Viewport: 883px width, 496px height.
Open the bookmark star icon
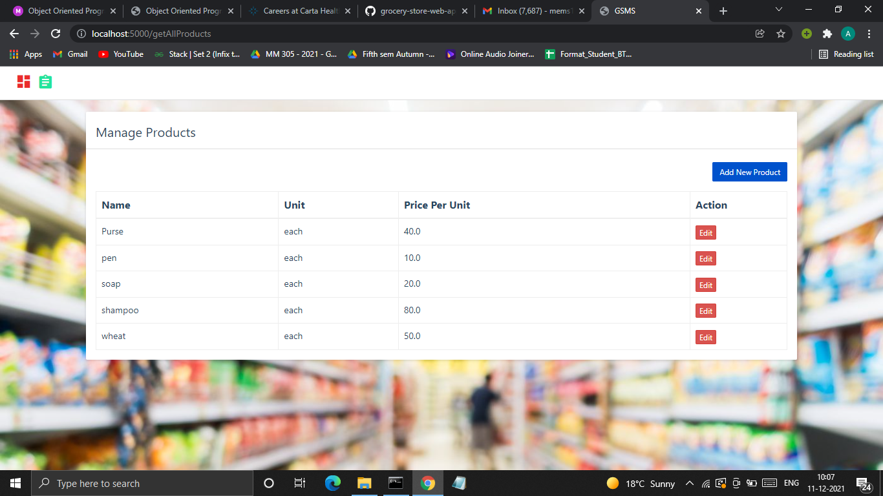tap(782, 34)
